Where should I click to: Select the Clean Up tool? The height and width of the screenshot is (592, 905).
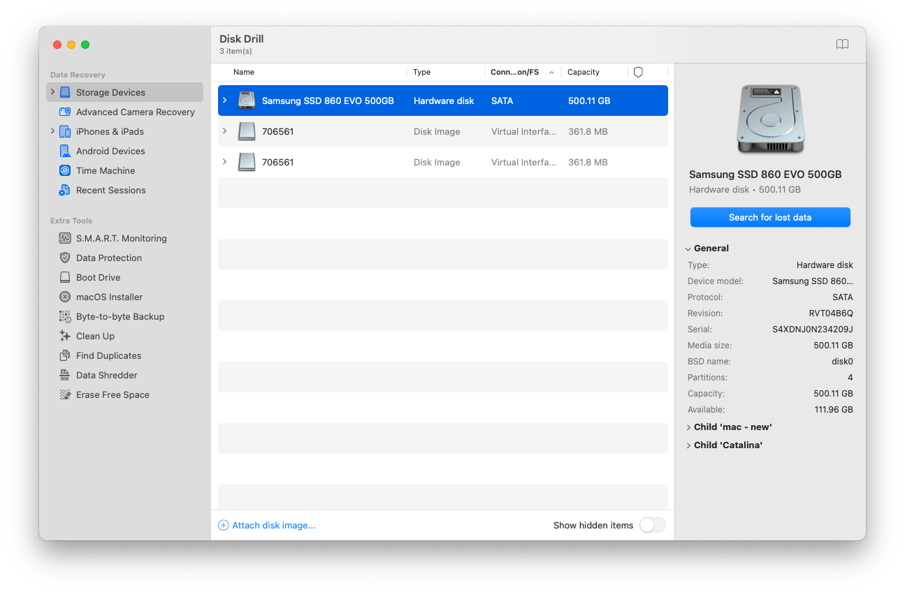coord(94,336)
